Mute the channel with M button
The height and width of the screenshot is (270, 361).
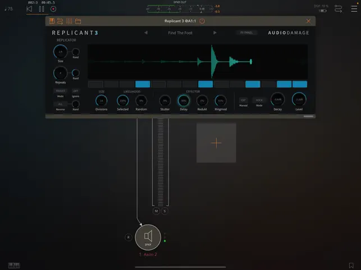click(x=156, y=211)
